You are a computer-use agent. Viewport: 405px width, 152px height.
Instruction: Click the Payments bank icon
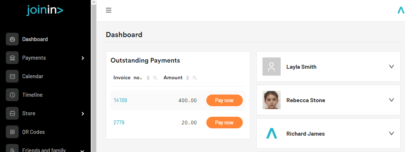12,58
